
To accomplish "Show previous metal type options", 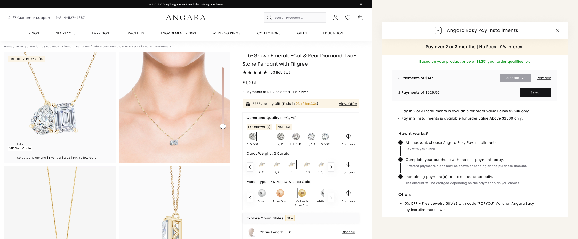I will coord(250,198).
